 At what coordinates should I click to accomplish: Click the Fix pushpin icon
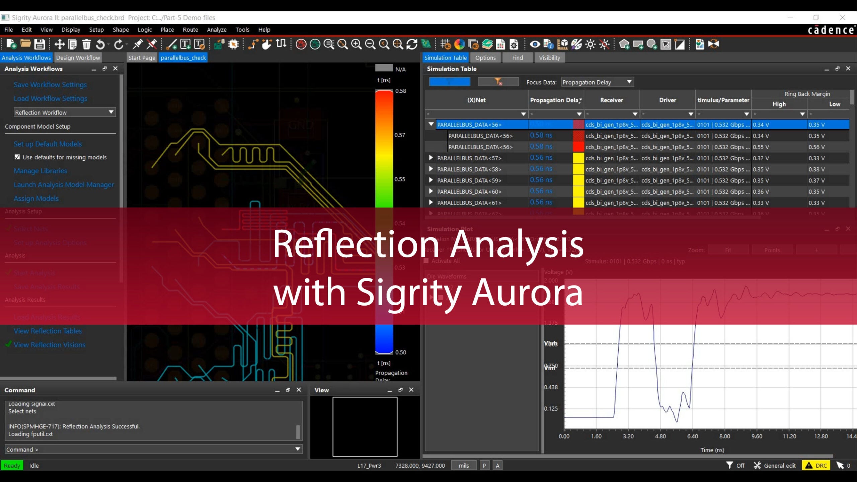pos(138,44)
